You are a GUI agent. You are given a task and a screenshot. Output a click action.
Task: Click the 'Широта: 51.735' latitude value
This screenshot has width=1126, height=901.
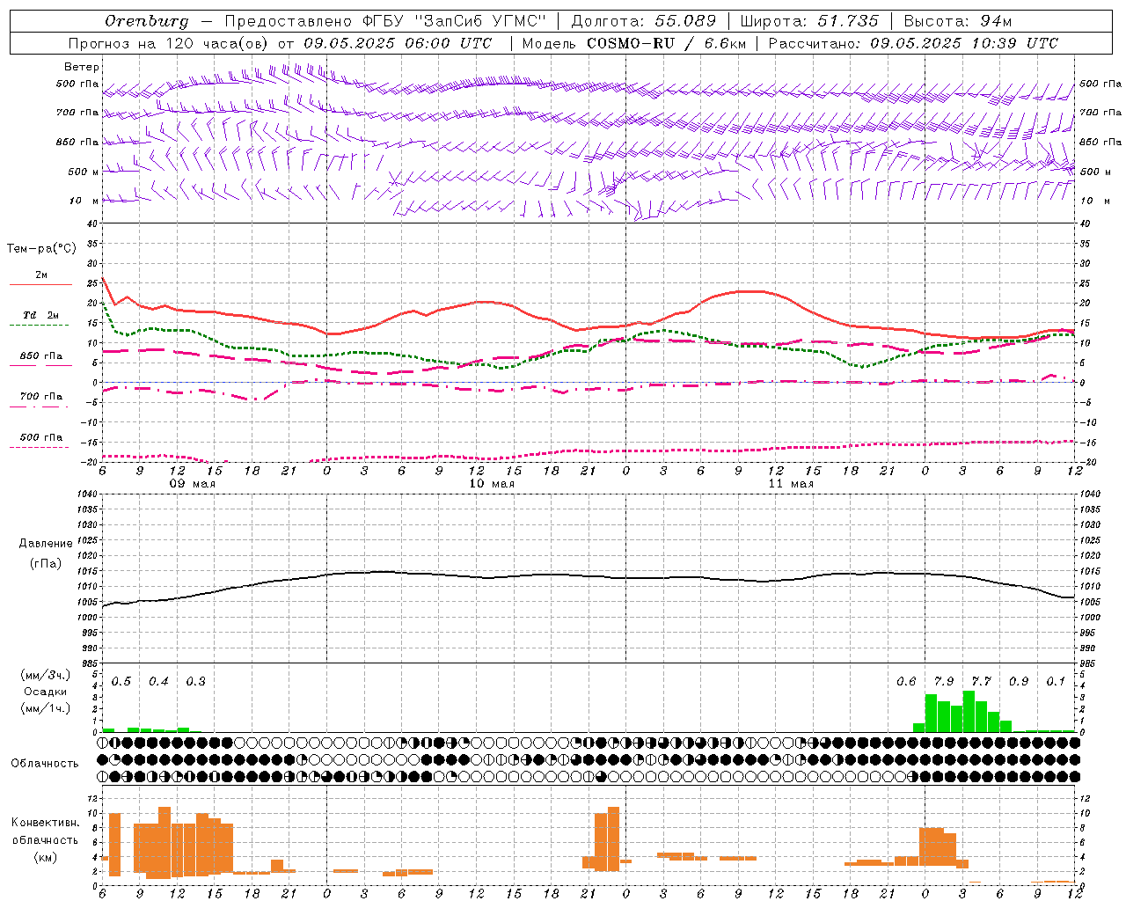[x=809, y=21]
